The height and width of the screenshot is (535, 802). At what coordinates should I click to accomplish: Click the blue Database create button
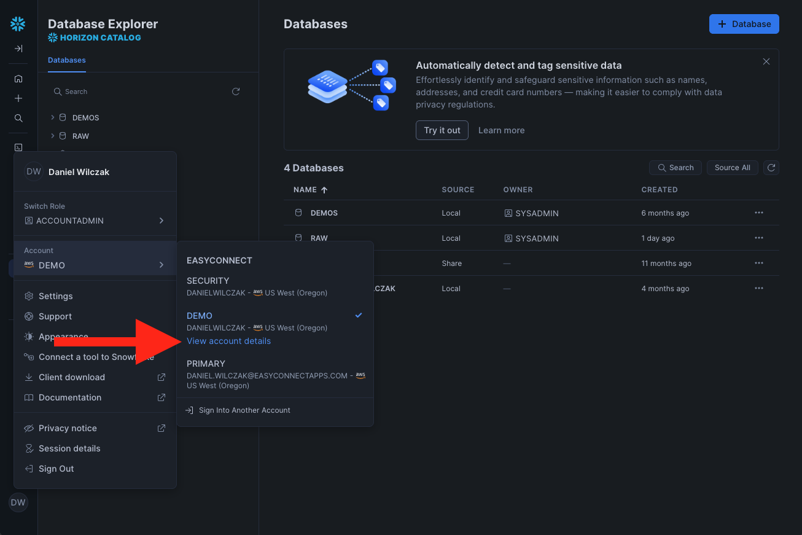click(x=744, y=24)
